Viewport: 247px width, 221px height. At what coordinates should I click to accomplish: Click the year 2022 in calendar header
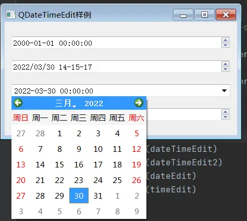click(x=94, y=103)
